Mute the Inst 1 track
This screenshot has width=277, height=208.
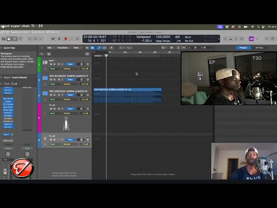51,64
